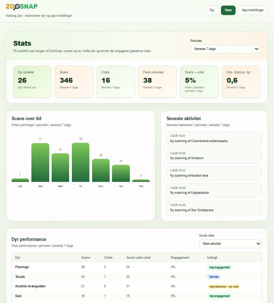
Task: Select the Asiatisk dværgodder row name
Action: click(30, 286)
